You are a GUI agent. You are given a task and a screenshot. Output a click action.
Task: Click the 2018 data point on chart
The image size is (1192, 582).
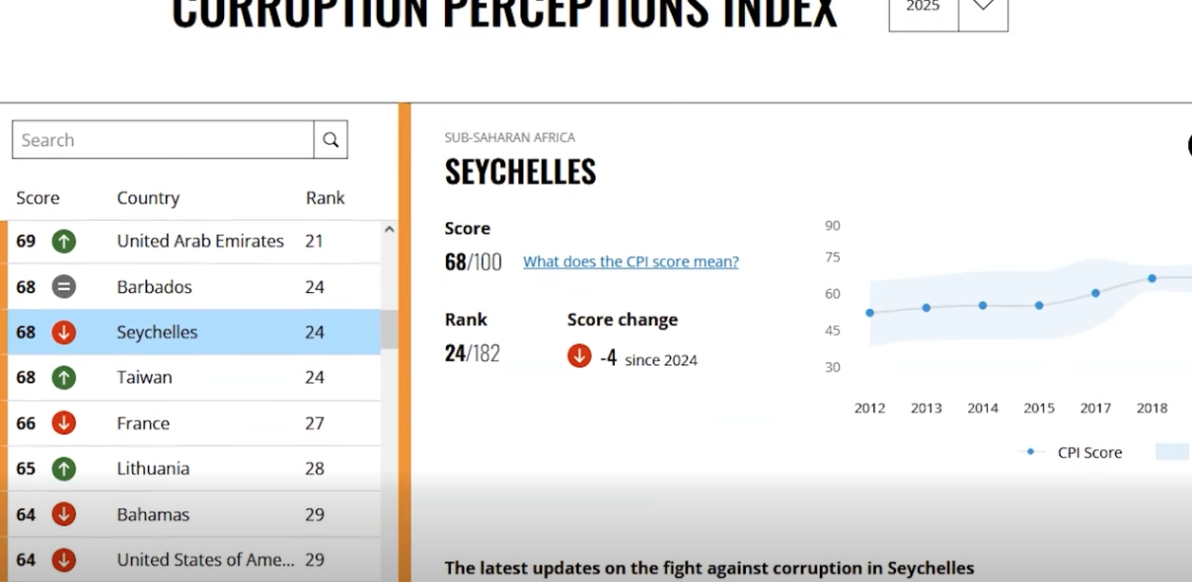click(x=1152, y=279)
